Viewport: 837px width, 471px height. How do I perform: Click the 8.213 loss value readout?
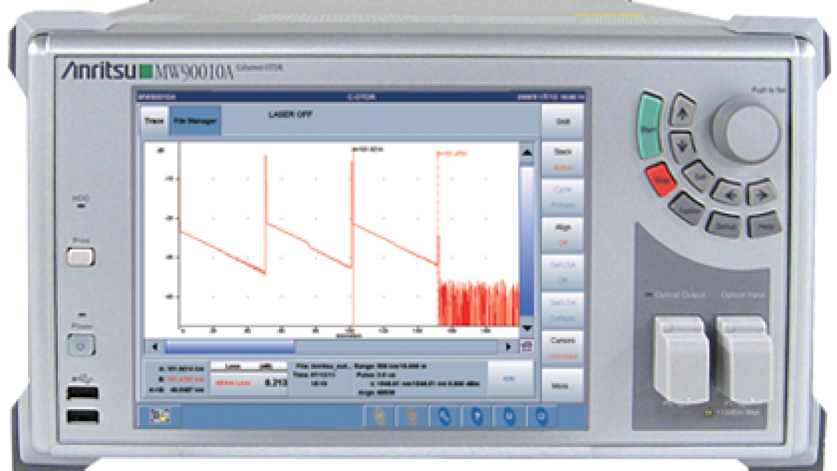point(276,383)
